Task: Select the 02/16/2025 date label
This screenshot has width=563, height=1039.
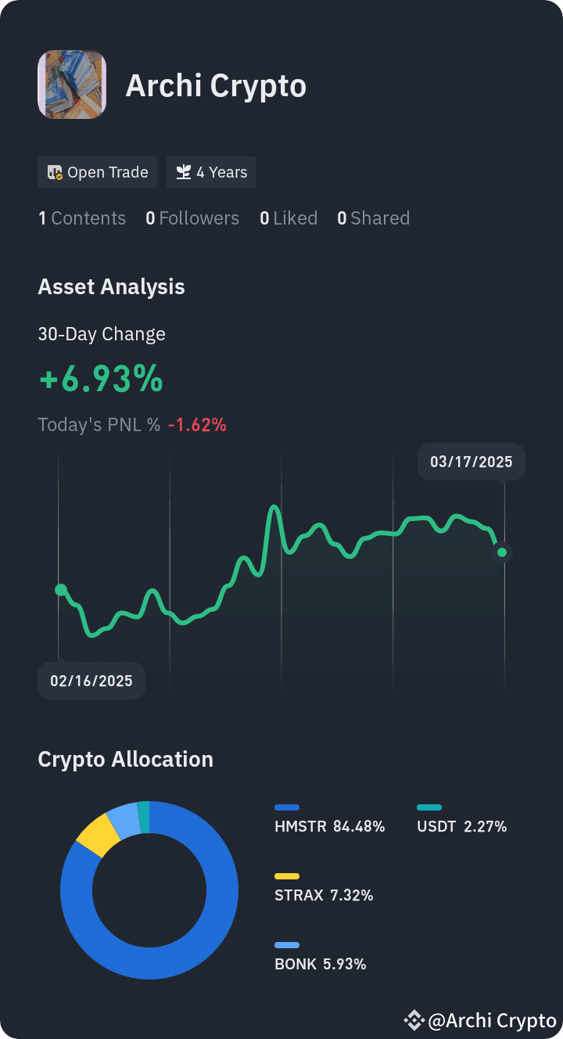Action: point(91,681)
